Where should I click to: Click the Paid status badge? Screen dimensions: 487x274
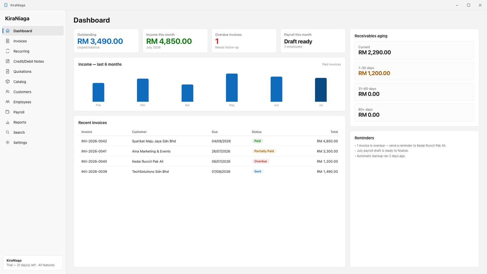[258, 141]
